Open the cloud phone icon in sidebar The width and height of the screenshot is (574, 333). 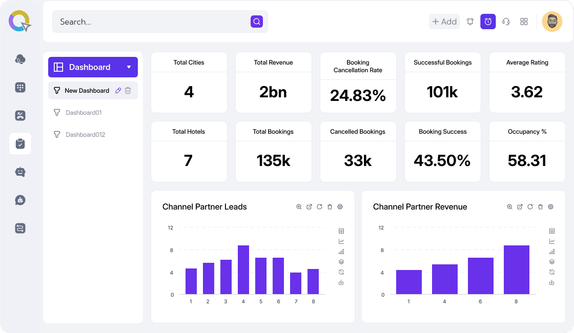click(x=20, y=59)
